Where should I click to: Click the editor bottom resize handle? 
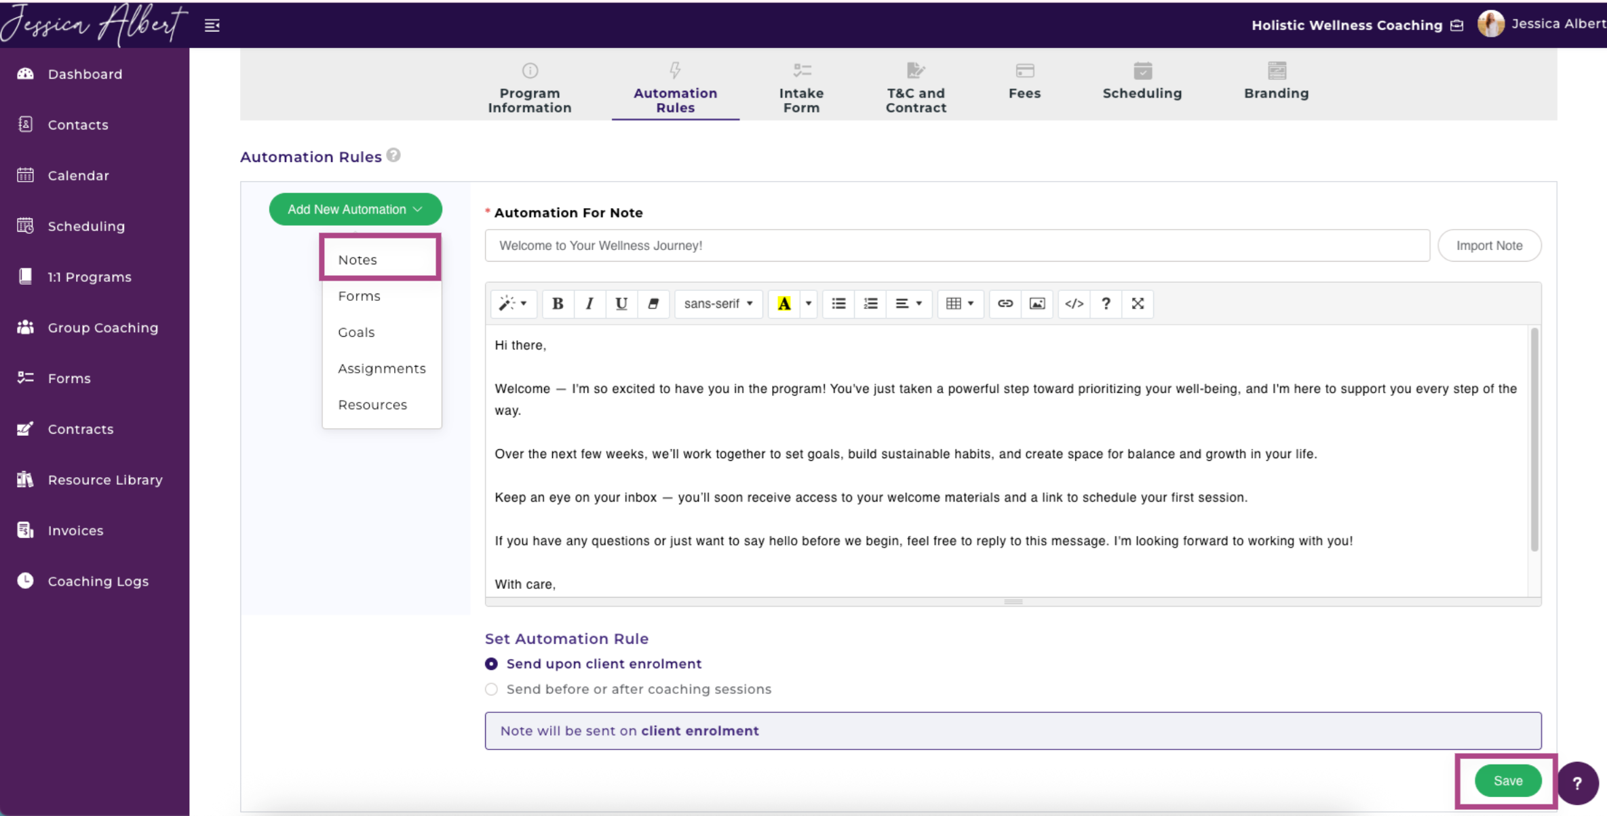click(1013, 601)
